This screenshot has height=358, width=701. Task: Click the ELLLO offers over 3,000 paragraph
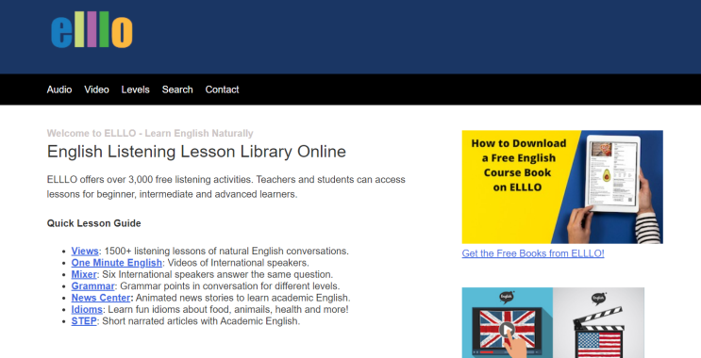click(226, 187)
